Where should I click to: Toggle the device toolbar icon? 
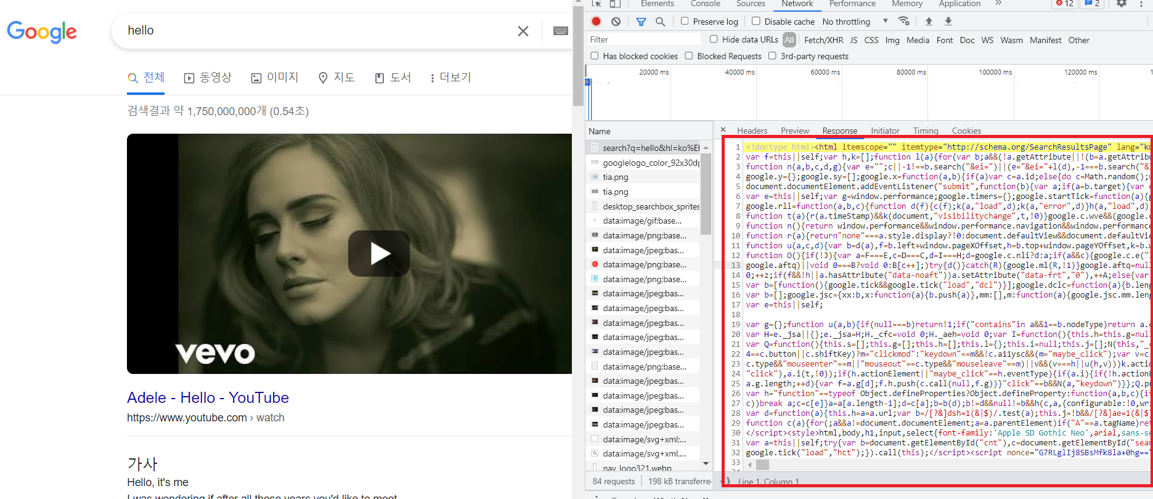pyautogui.click(x=615, y=4)
